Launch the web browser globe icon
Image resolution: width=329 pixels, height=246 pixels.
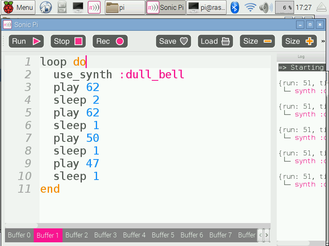pos(46,7)
